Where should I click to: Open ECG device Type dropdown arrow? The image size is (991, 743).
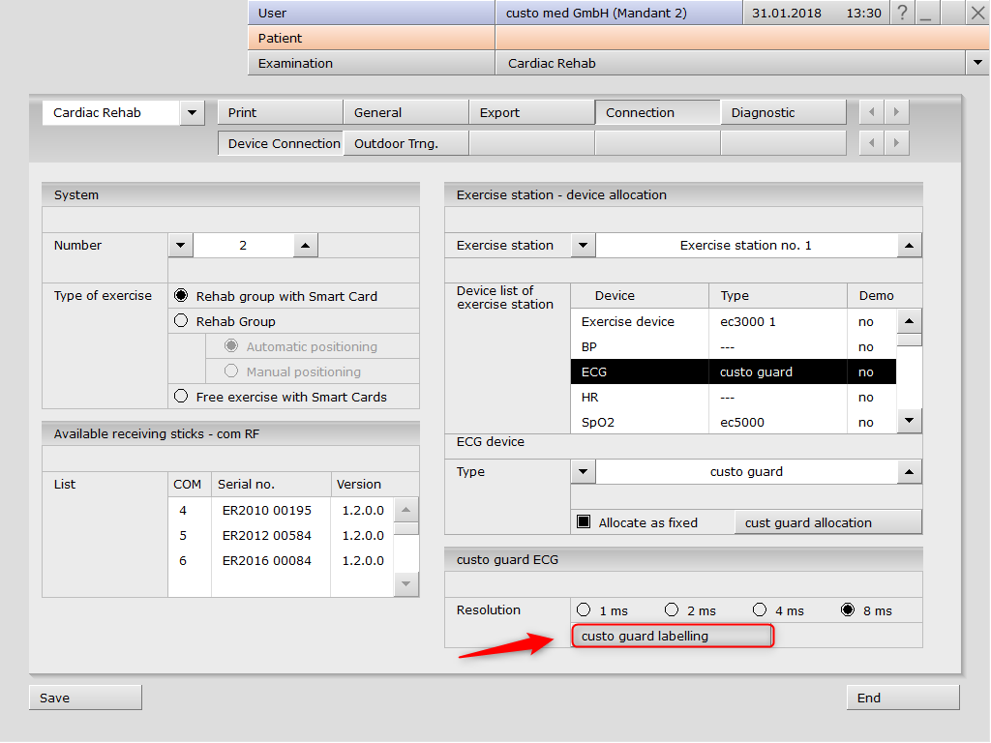(584, 471)
